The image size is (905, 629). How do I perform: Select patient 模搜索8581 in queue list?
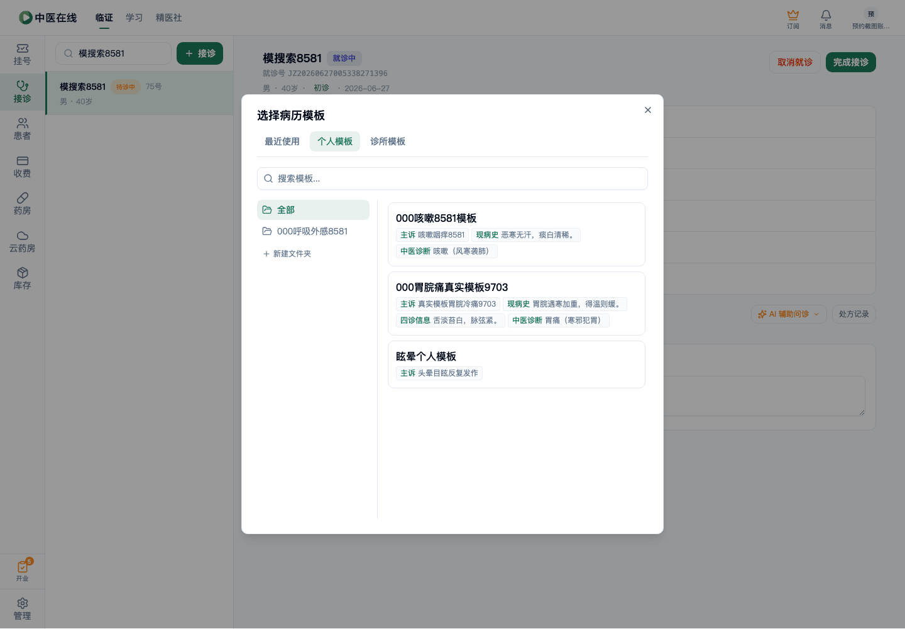coord(140,93)
